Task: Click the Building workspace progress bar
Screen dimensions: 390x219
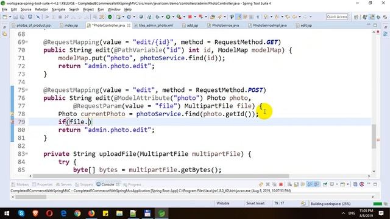Action: click(x=378, y=204)
